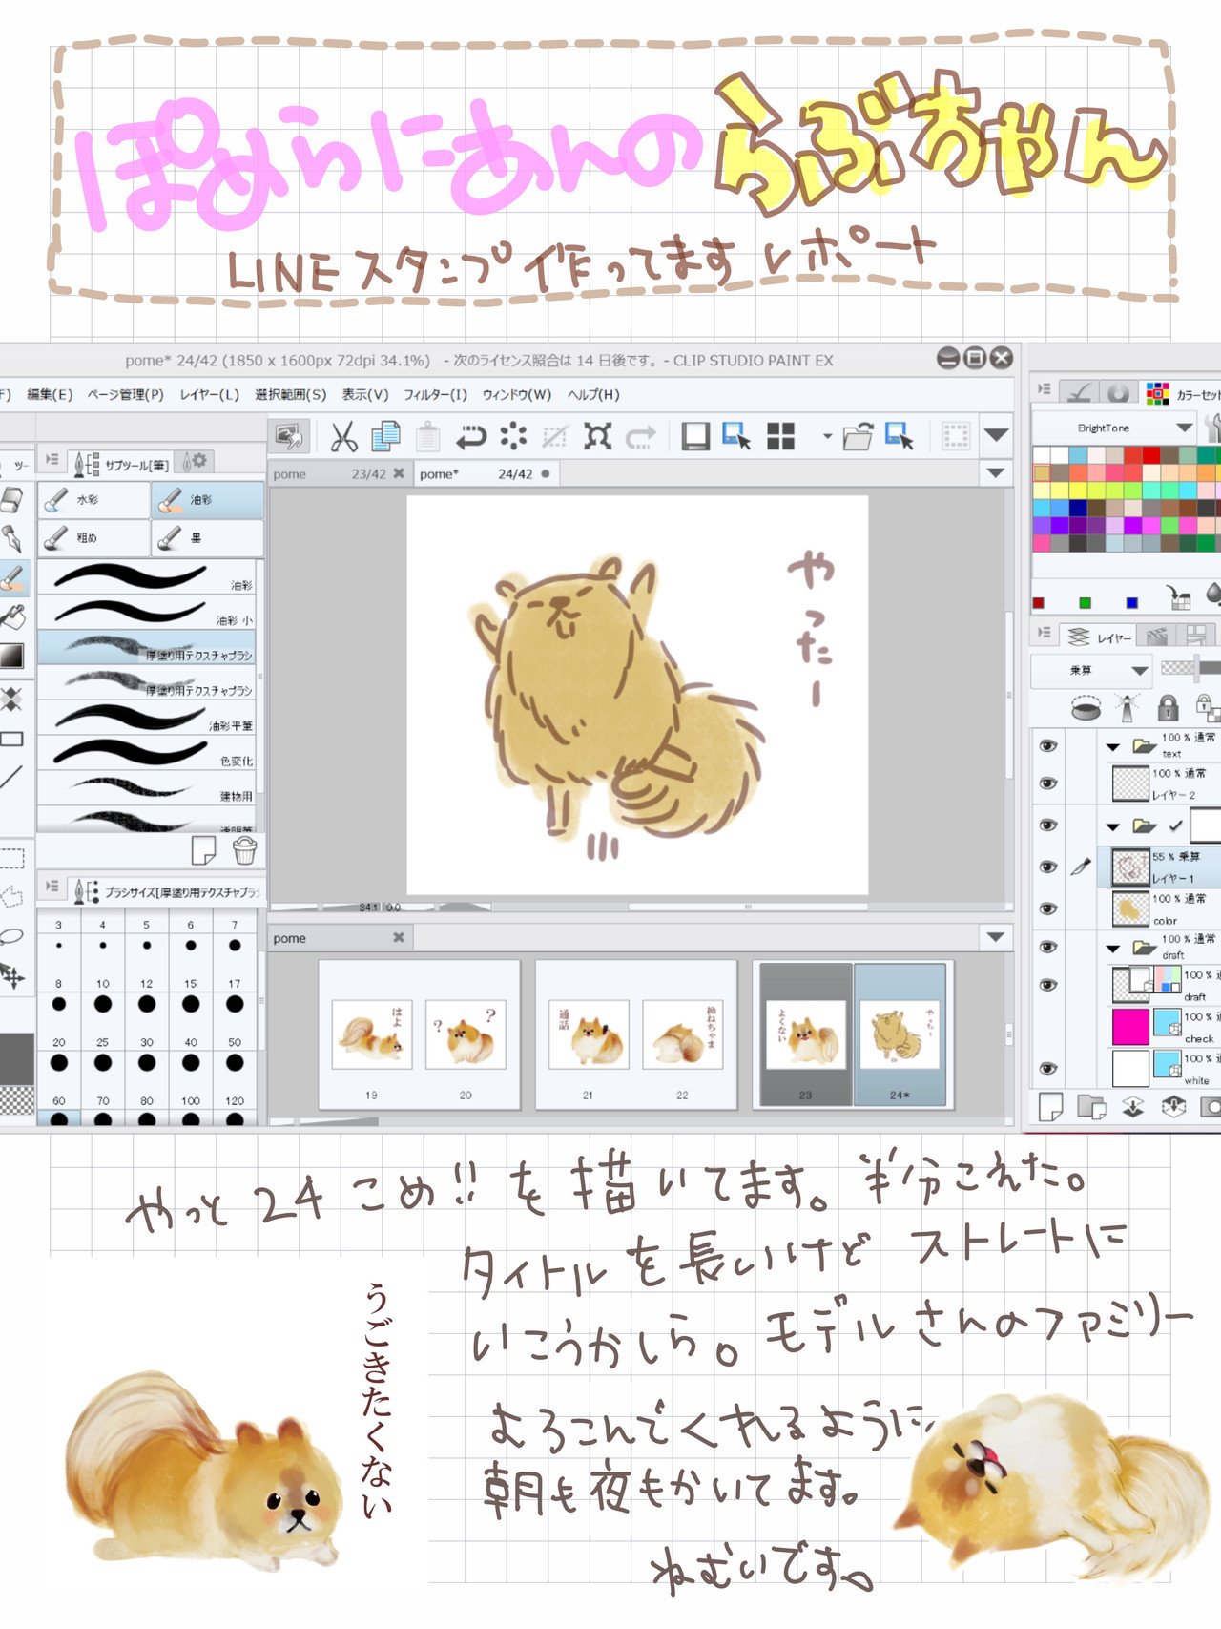Hide the text folder layer eye

click(1047, 745)
